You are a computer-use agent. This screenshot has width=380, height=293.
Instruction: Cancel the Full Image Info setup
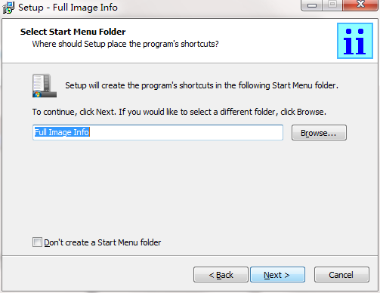point(341,275)
